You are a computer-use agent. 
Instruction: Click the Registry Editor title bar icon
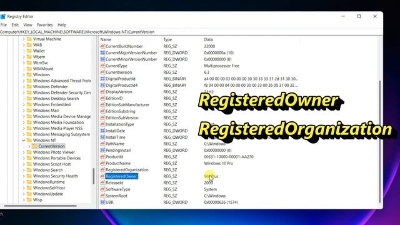point(2,17)
